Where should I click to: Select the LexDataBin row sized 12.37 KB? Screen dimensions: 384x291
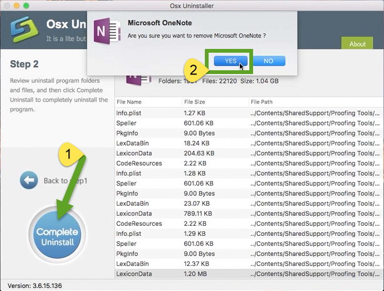point(249,264)
